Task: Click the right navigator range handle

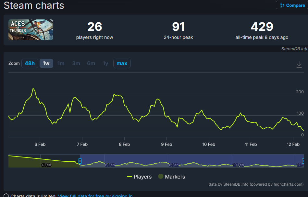Action: 303,161
